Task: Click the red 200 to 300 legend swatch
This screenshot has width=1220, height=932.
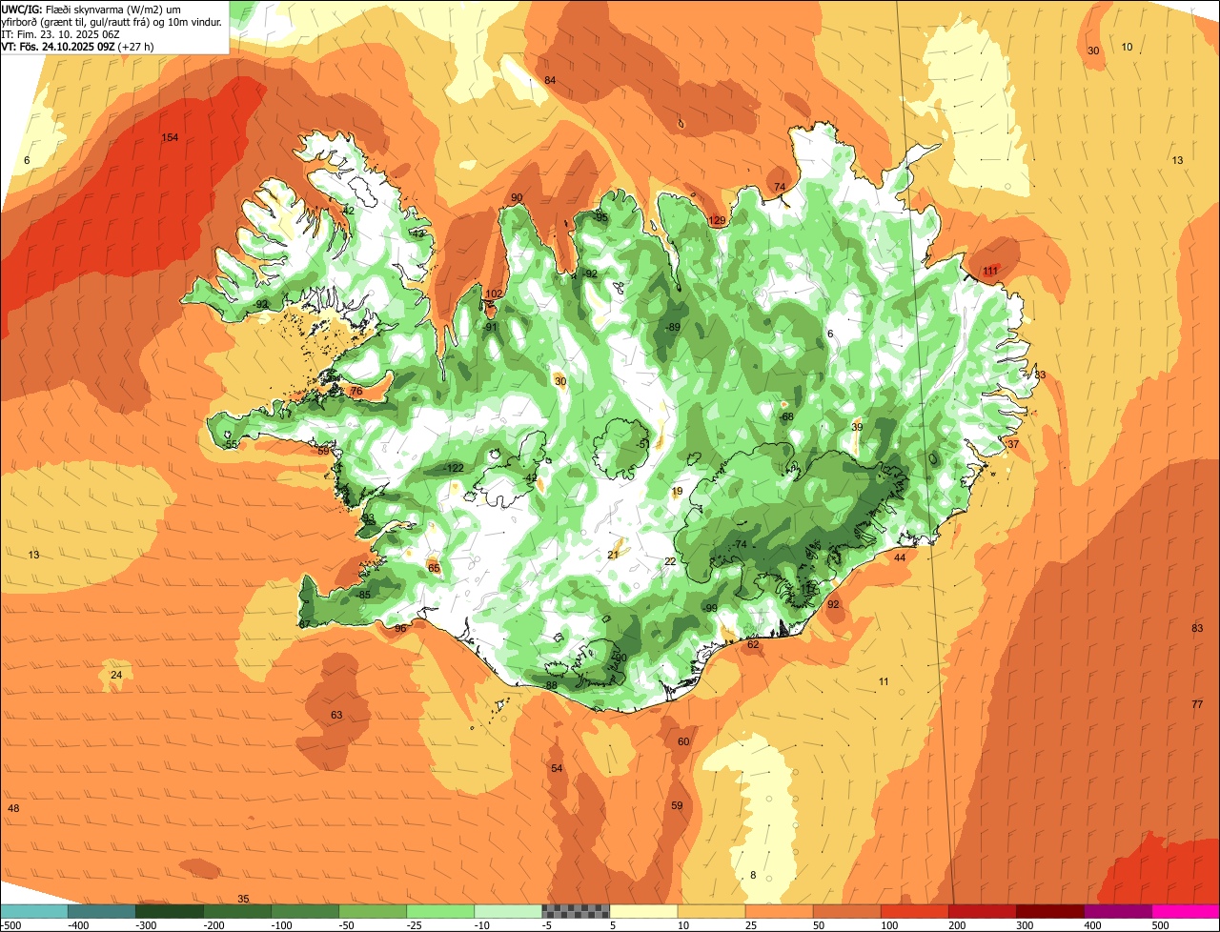Action: (982, 911)
